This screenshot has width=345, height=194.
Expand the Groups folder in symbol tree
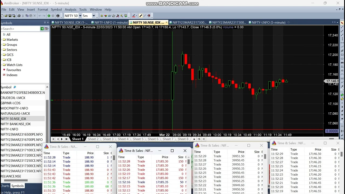tap(1, 45)
